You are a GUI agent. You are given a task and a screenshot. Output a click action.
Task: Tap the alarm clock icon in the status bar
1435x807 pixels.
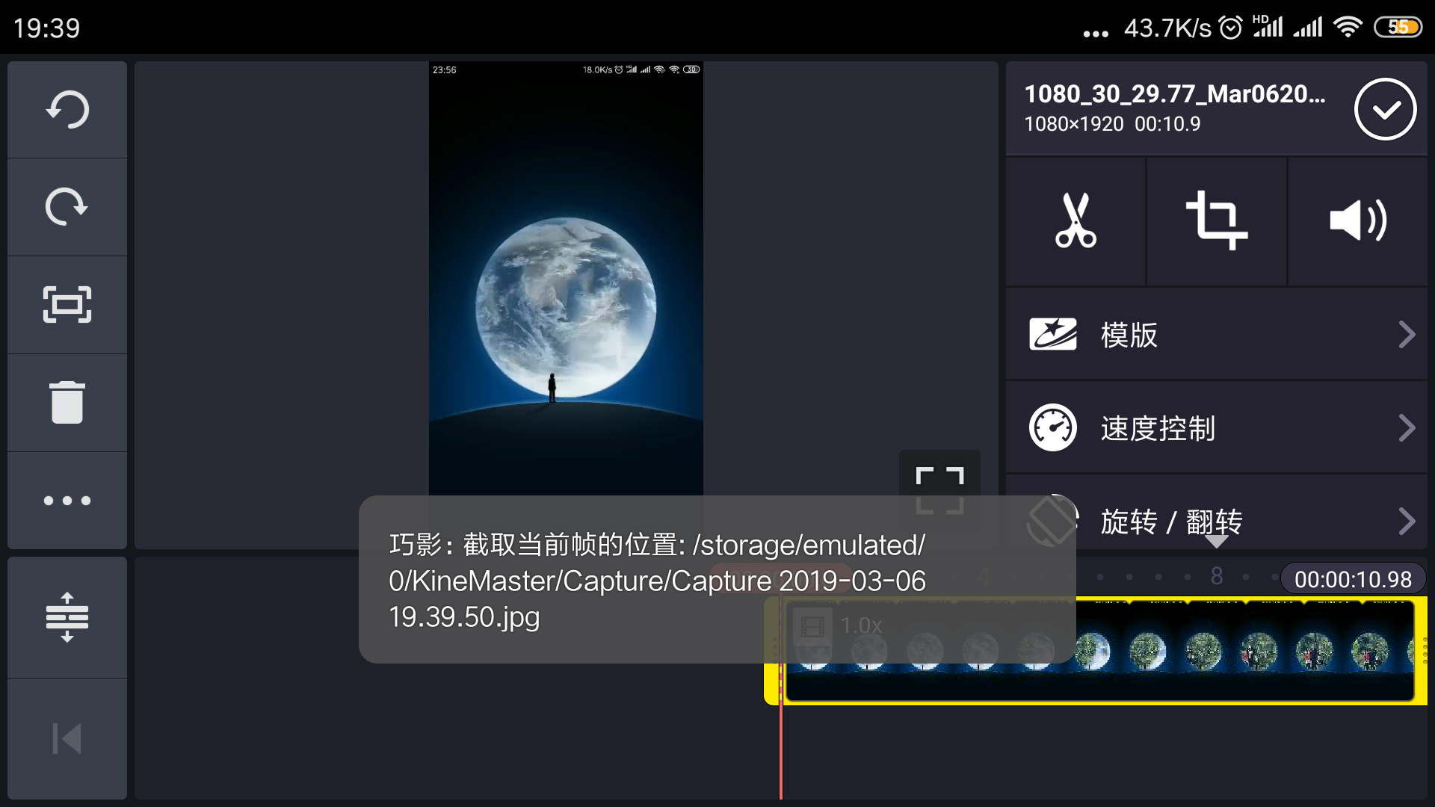coord(1231,28)
